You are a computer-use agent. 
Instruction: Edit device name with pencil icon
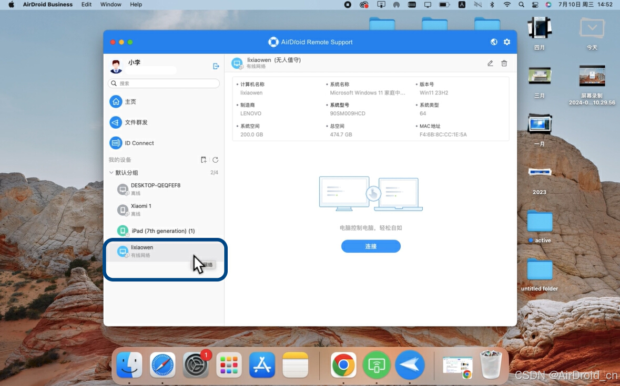[490, 63]
